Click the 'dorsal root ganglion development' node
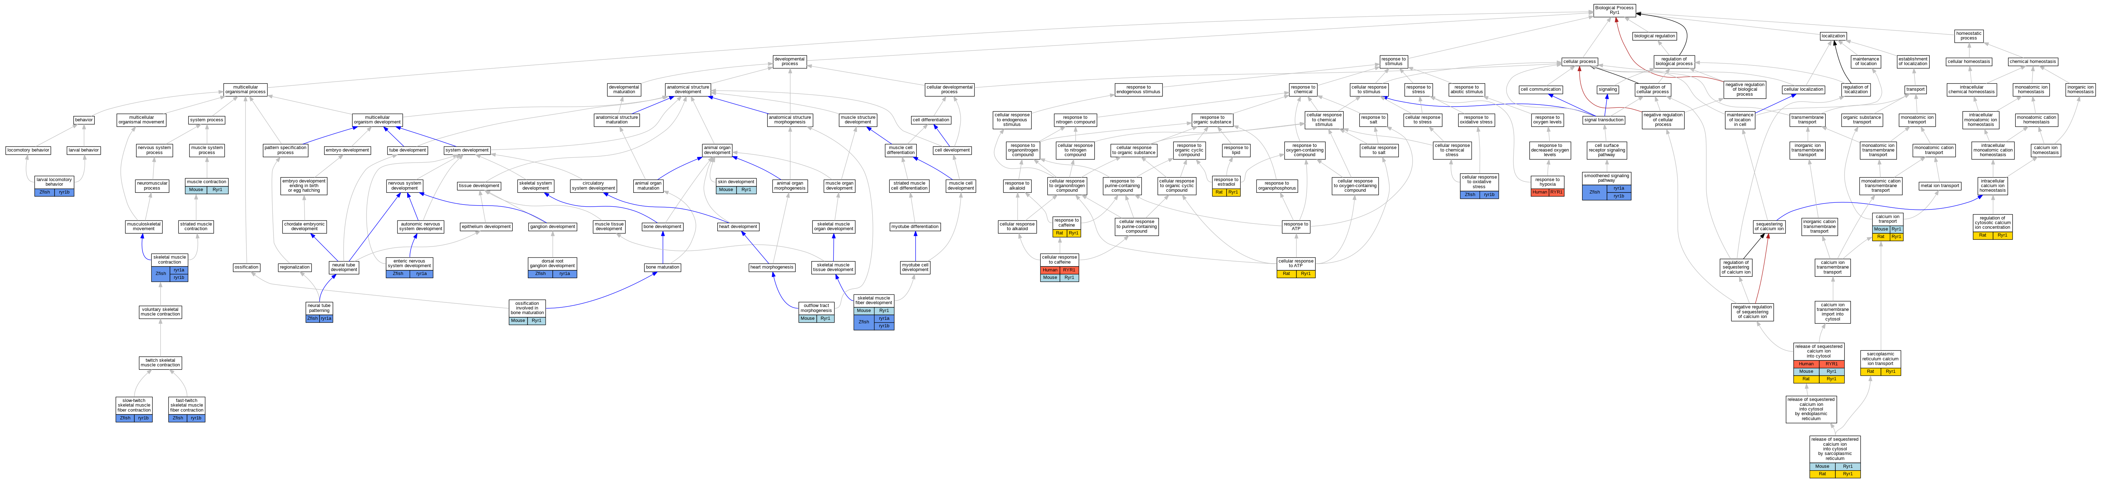 coord(552,267)
